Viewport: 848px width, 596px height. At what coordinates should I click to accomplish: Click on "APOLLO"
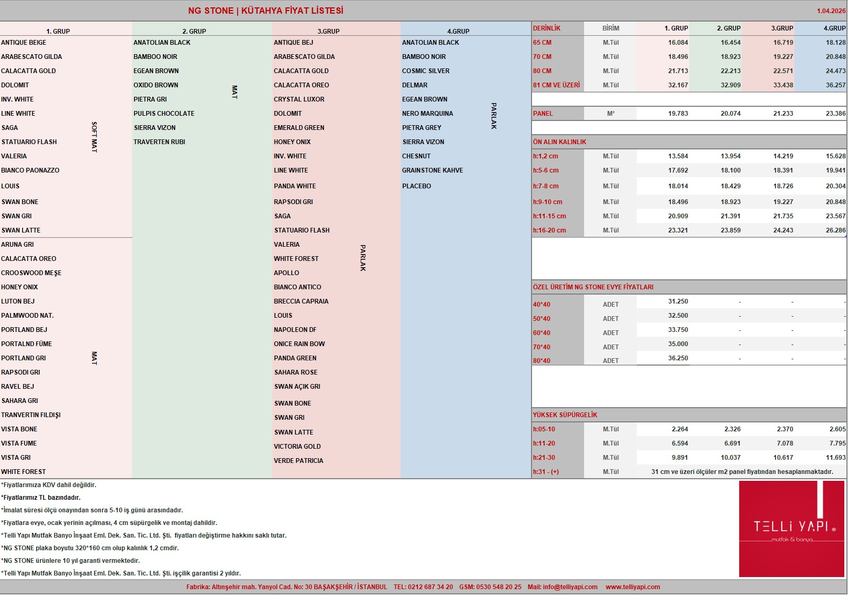[287, 273]
